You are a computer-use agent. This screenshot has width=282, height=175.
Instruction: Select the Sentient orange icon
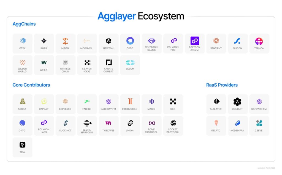point(216,41)
